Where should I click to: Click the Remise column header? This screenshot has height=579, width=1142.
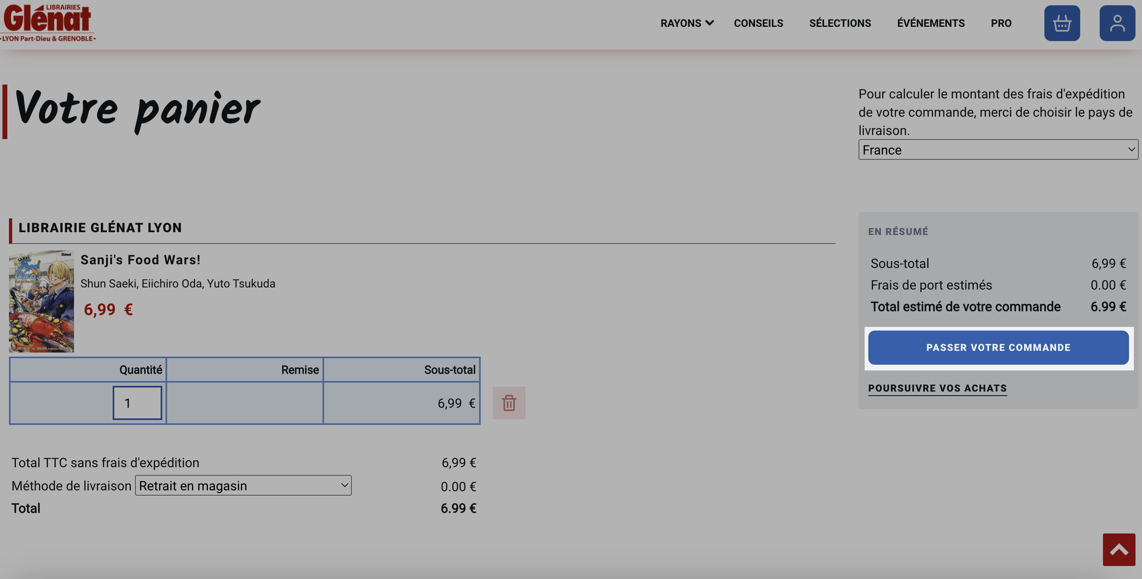pos(245,370)
